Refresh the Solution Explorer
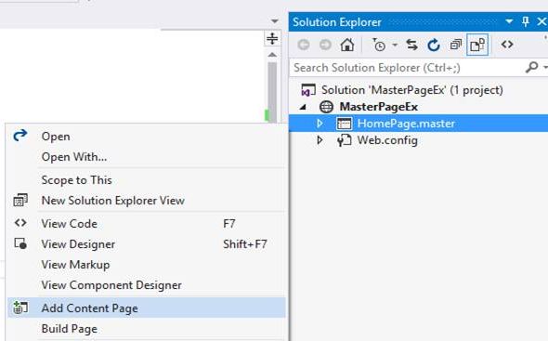 click(434, 45)
